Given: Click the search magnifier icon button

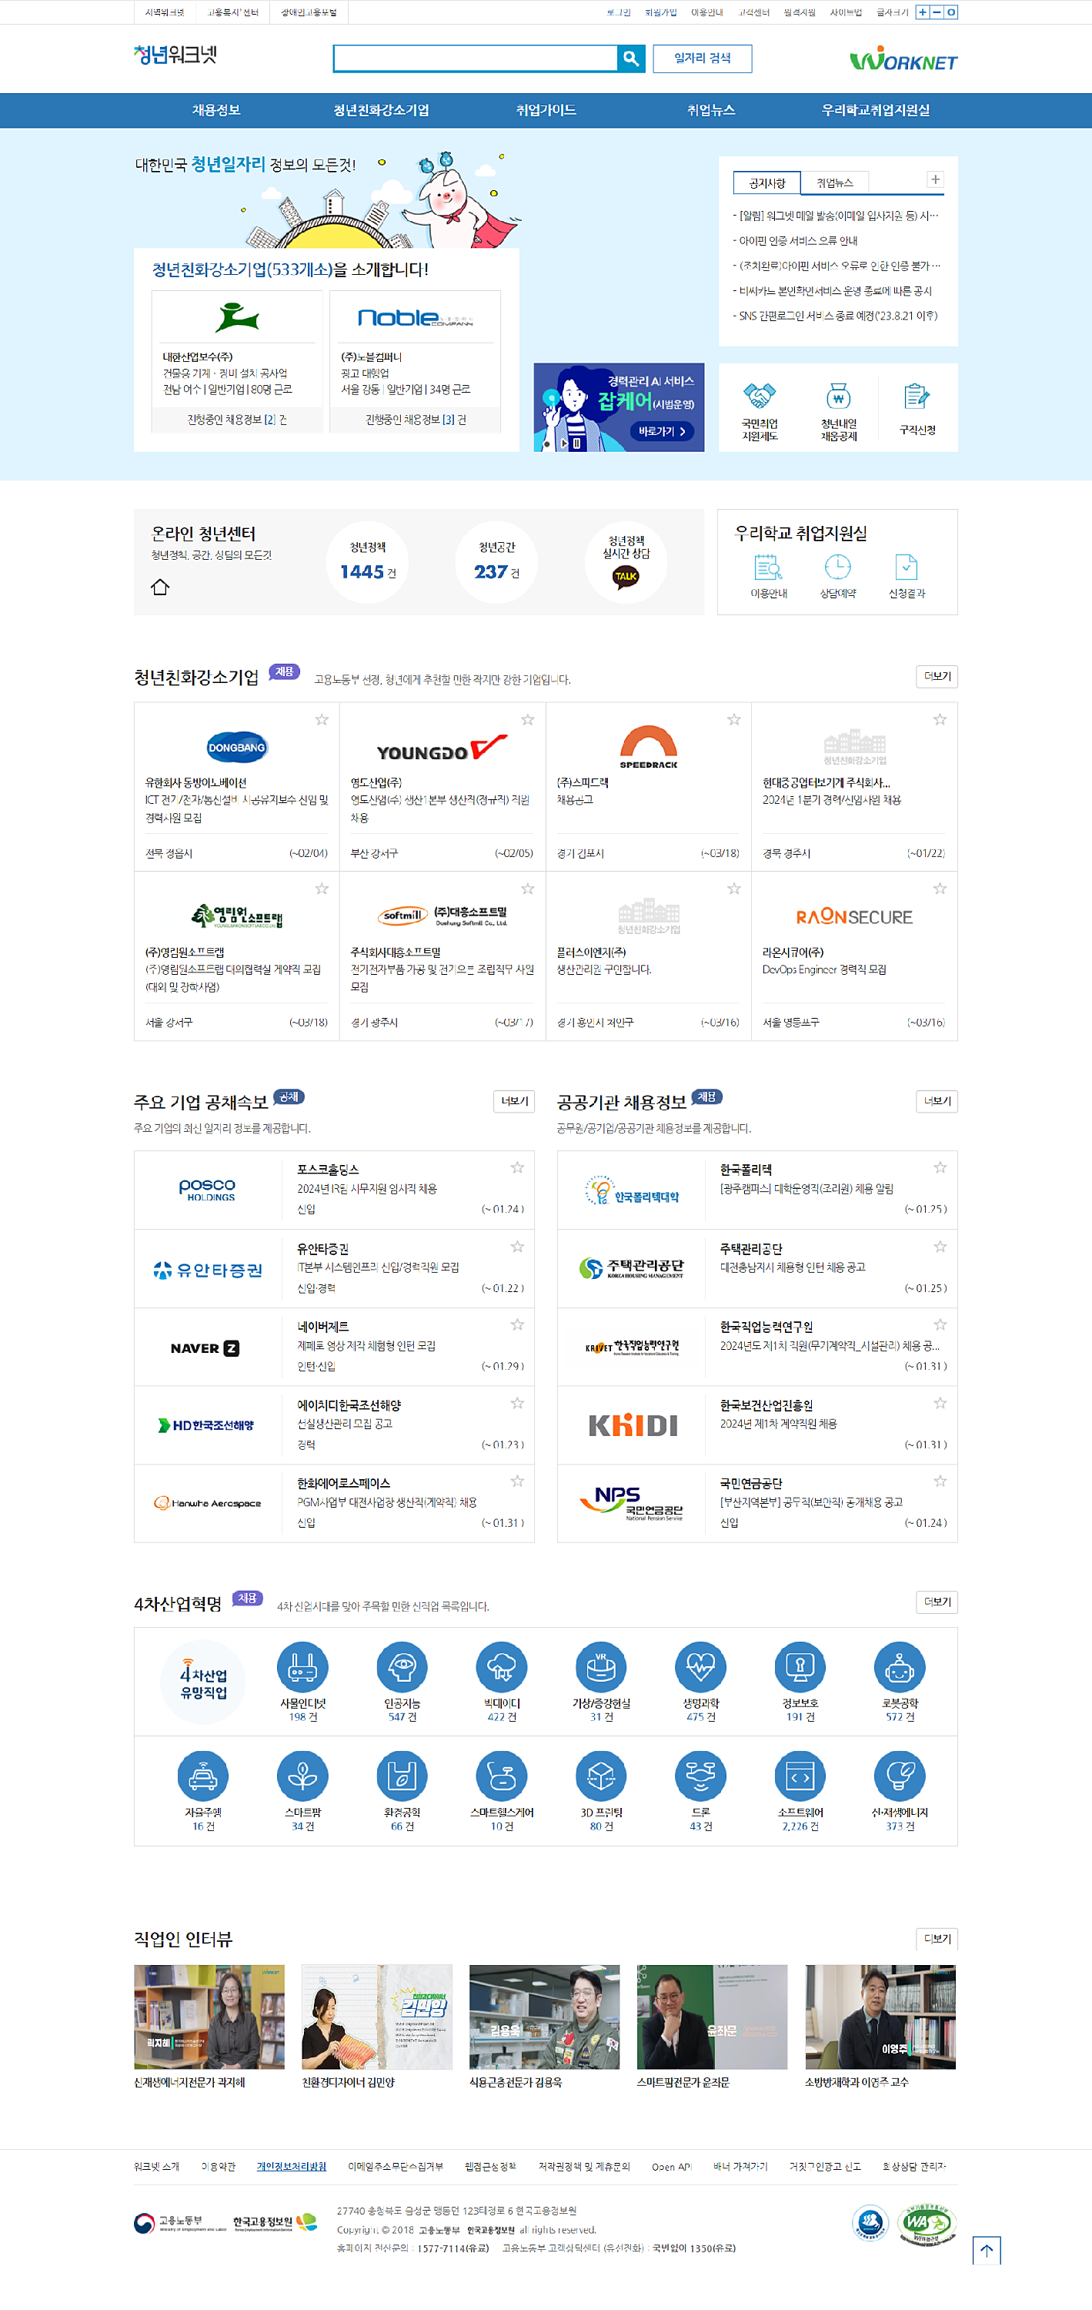Looking at the screenshot, I should point(631,59).
